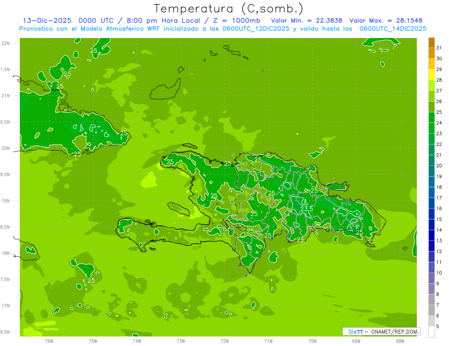The height and width of the screenshot is (346, 449).
Task: Click the "22N" latitude axis label
Action: (6, 43)
